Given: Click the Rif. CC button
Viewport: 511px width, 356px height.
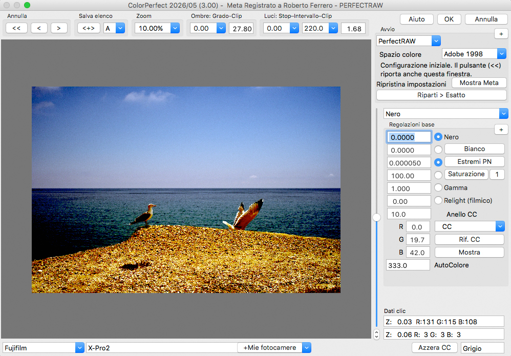Looking at the screenshot, I should pos(470,240).
